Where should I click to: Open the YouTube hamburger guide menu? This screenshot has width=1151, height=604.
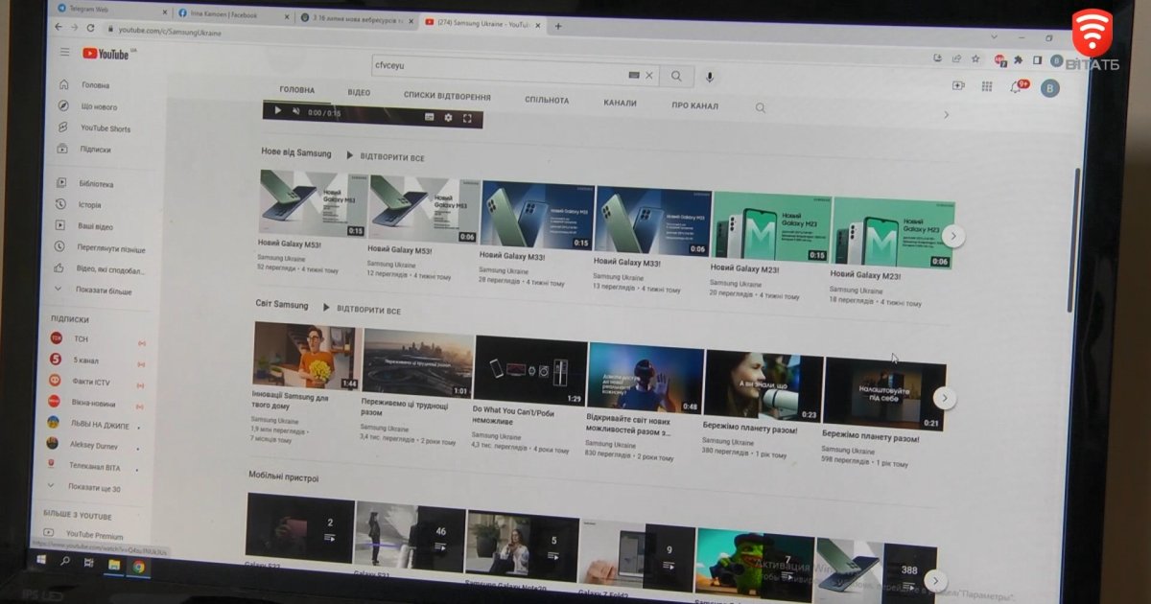click(64, 52)
